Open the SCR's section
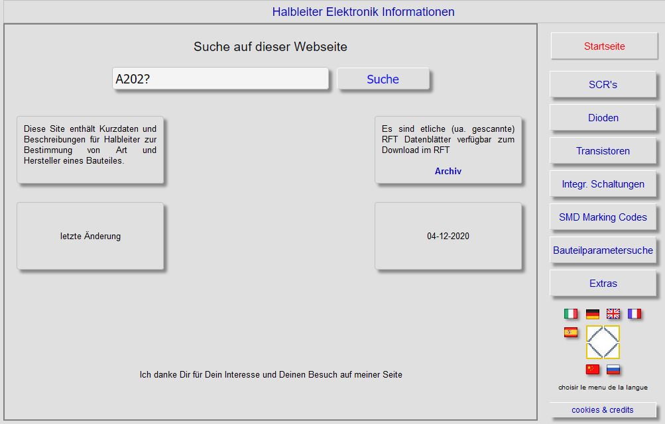This screenshot has width=665, height=424. (603, 85)
